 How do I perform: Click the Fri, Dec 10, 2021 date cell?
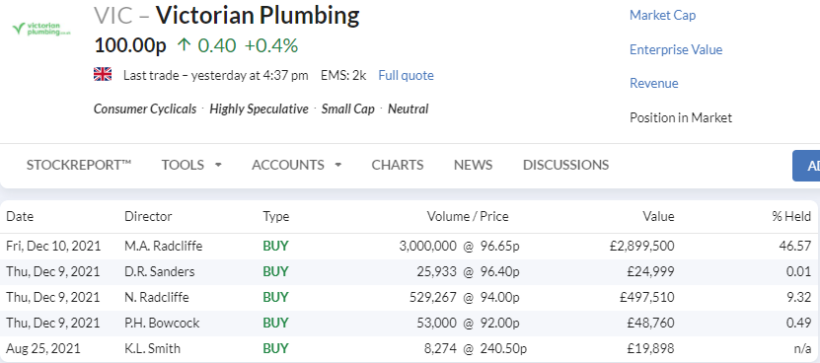tap(53, 246)
